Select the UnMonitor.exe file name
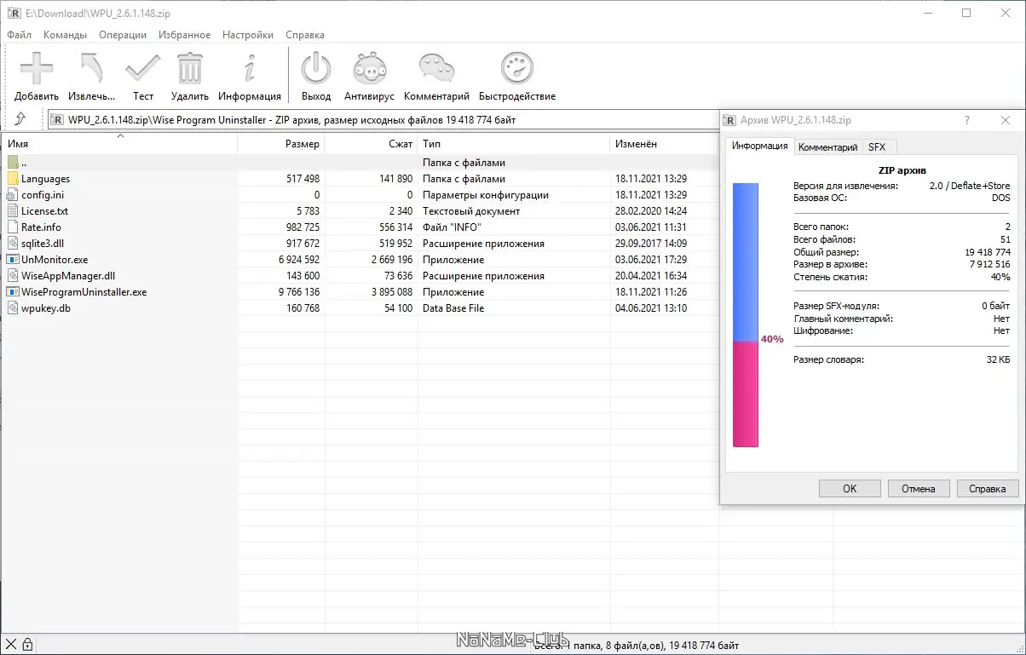Image resolution: width=1026 pixels, height=655 pixels. point(55,260)
